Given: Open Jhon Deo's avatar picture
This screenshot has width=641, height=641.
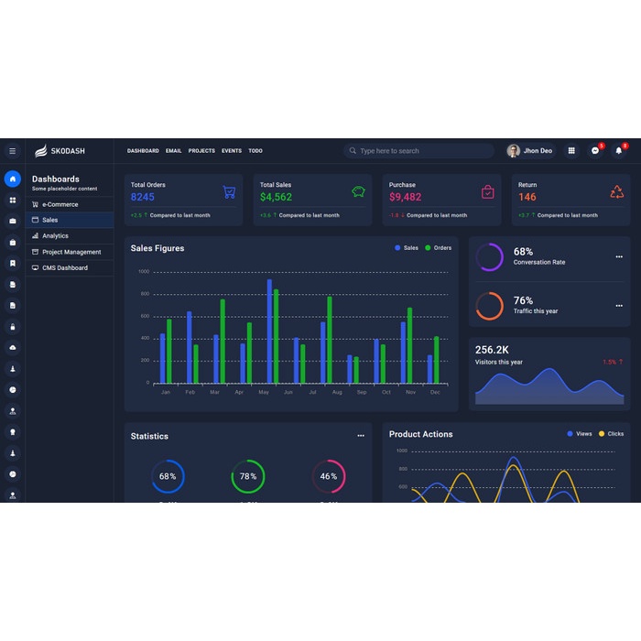Looking at the screenshot, I should [514, 151].
